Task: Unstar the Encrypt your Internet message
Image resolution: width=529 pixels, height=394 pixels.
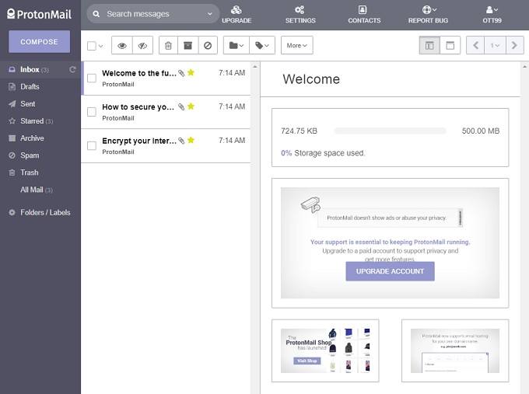Action: point(191,140)
